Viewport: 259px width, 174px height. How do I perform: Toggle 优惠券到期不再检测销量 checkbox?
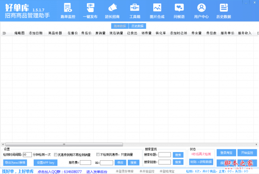(56, 155)
